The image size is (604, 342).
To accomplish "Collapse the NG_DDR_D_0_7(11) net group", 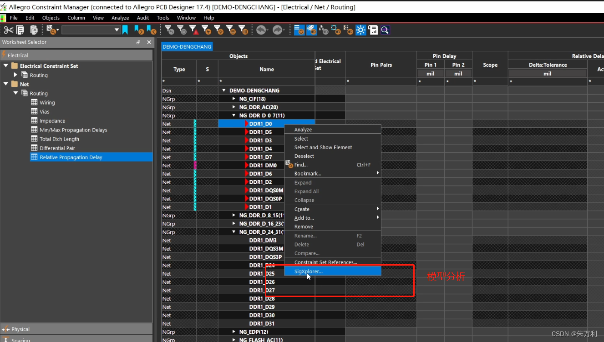I will pos(234,116).
